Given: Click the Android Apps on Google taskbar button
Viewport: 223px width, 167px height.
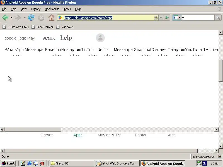Looking at the screenshot, I should [x=163, y=163].
